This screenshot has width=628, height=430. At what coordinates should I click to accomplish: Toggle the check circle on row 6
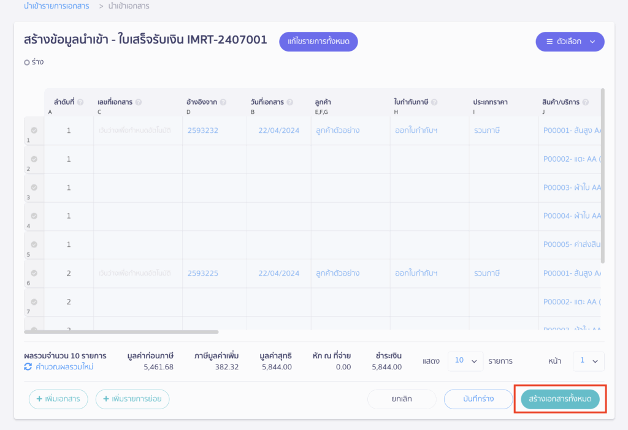point(34,273)
